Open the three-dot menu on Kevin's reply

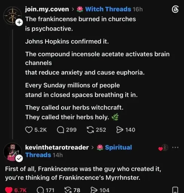[x=175, y=147]
